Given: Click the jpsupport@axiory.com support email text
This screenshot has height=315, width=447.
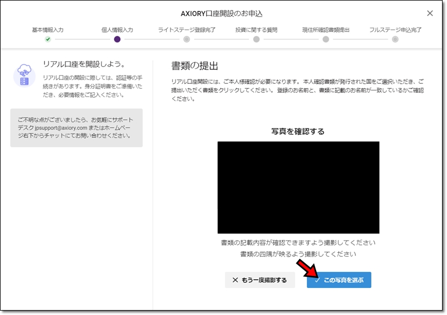Looking at the screenshot, I should [61, 128].
